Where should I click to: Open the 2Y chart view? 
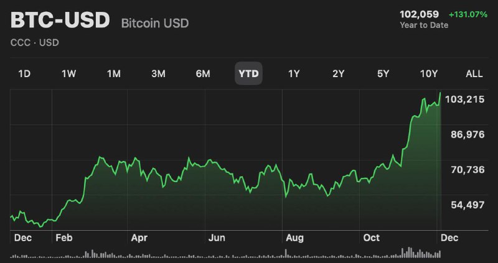338,73
